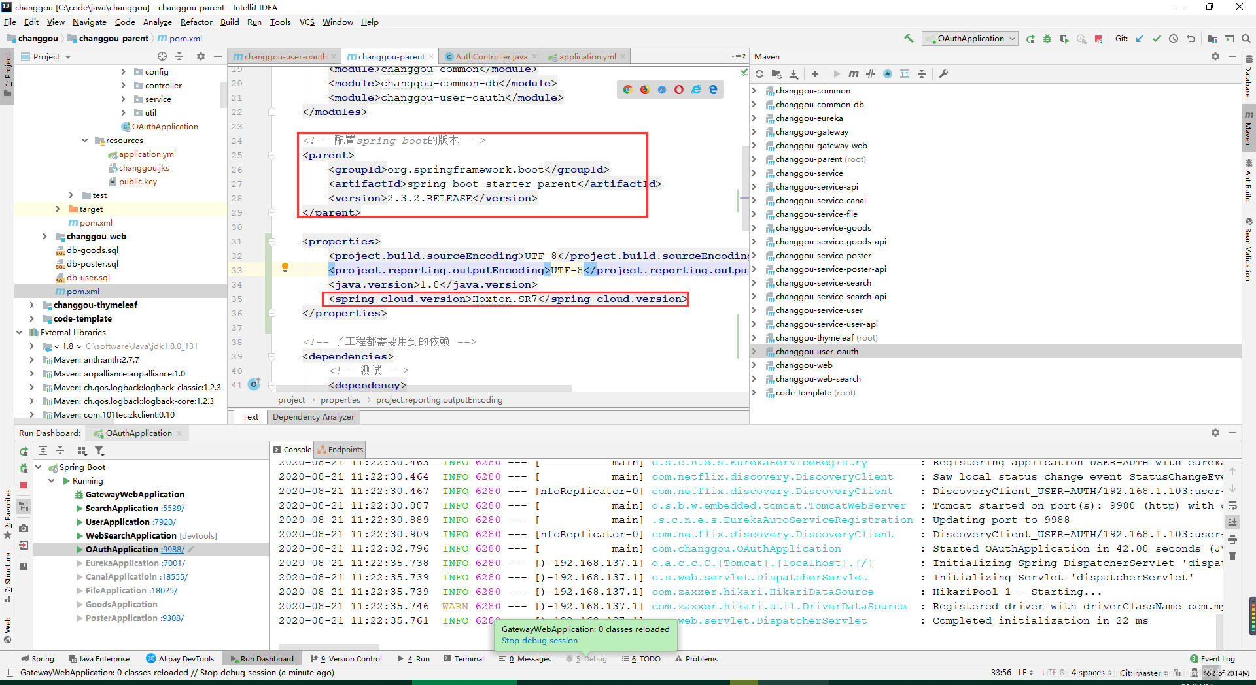Image resolution: width=1256 pixels, height=685 pixels.
Task: Open Maven panel gear options
Action: [x=1215, y=57]
